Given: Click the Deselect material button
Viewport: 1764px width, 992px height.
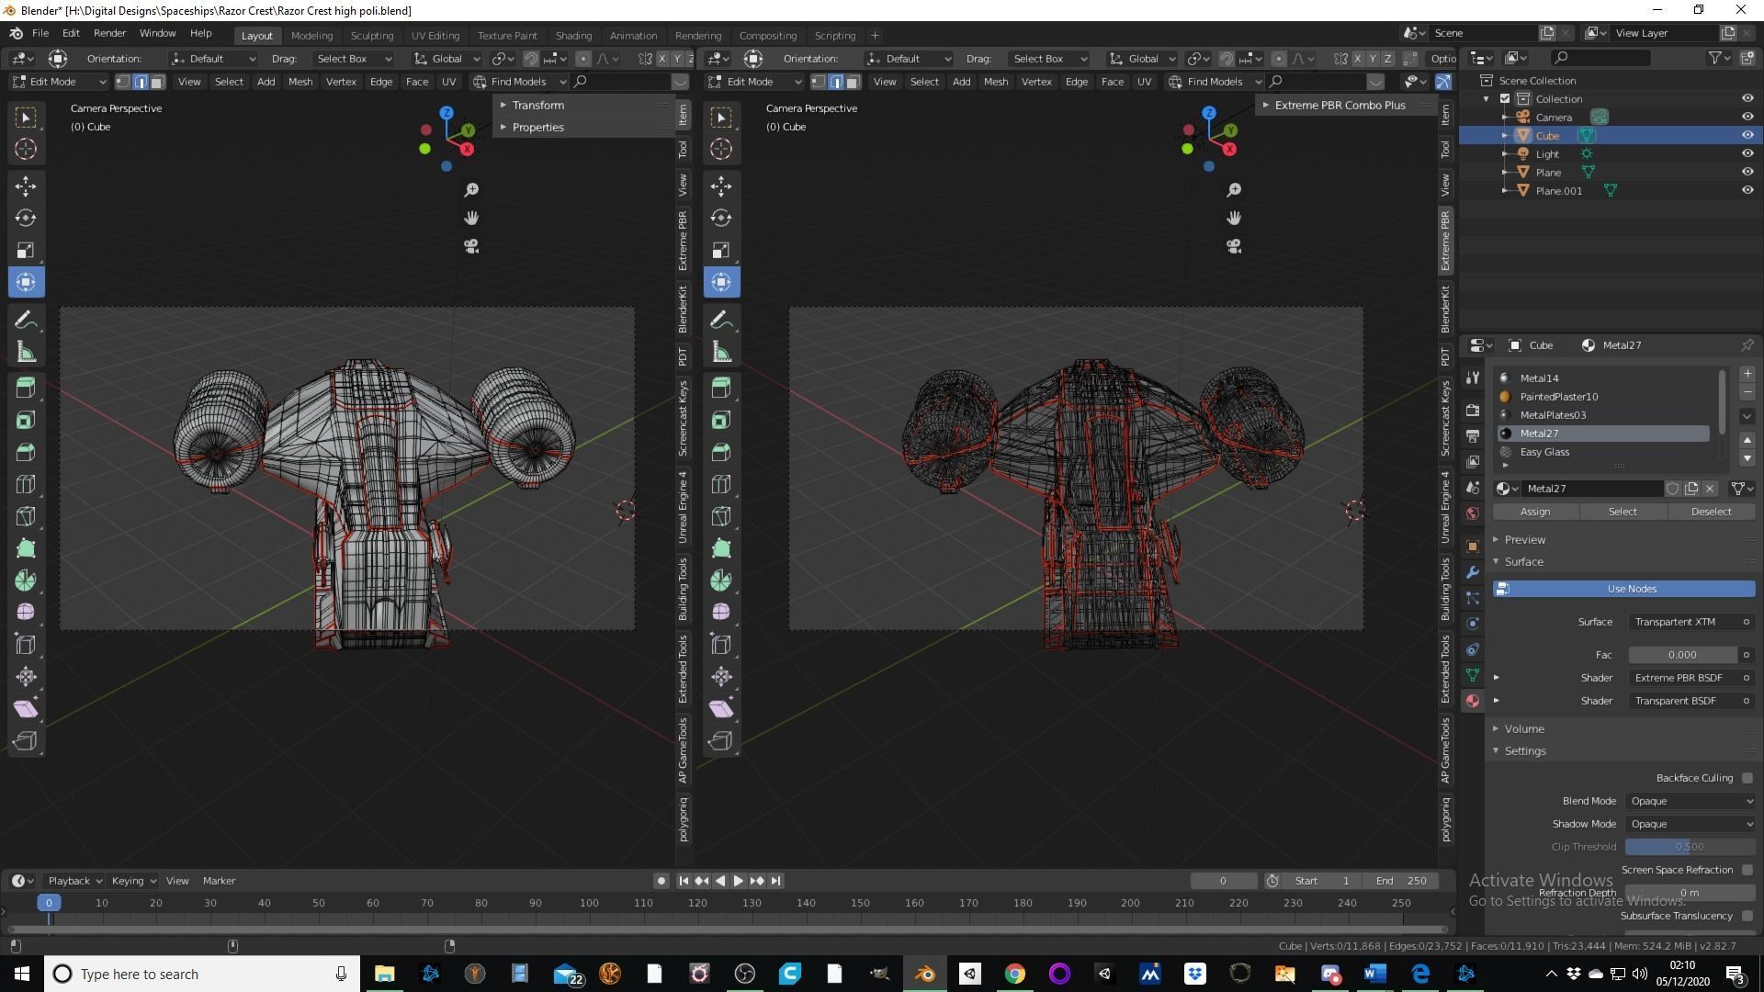Looking at the screenshot, I should pos(1711,512).
